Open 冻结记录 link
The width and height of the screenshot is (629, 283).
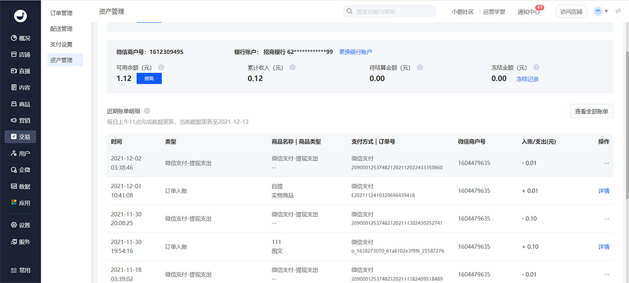527,79
